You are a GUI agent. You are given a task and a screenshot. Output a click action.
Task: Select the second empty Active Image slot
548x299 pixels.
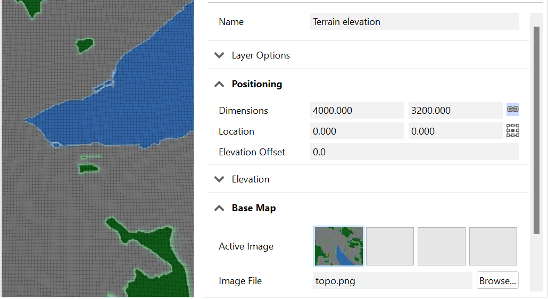coord(390,246)
